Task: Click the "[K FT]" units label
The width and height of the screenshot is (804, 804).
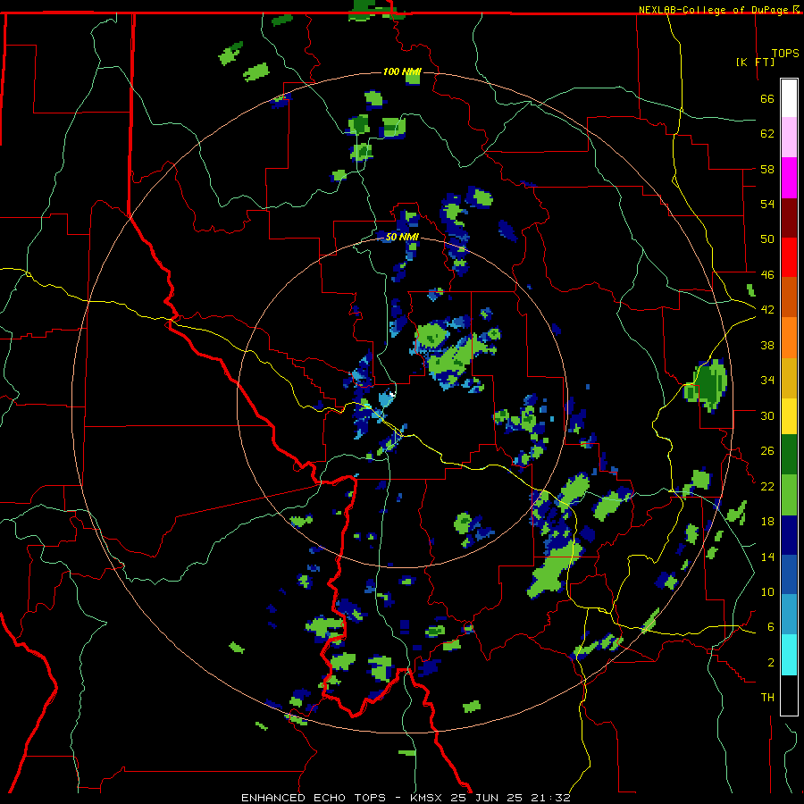Action: click(755, 62)
